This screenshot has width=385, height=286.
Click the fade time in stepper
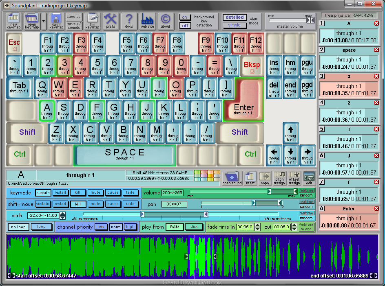(257, 227)
